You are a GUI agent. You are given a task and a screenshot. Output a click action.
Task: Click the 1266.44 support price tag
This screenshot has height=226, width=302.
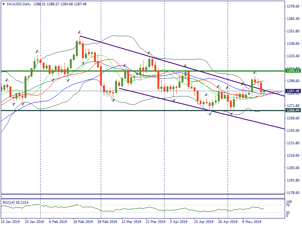(293, 110)
